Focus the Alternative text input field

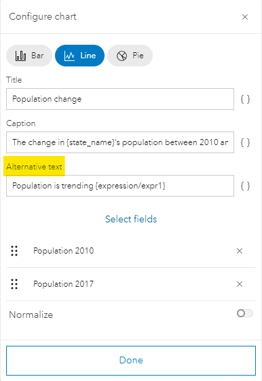pyautogui.click(x=120, y=186)
